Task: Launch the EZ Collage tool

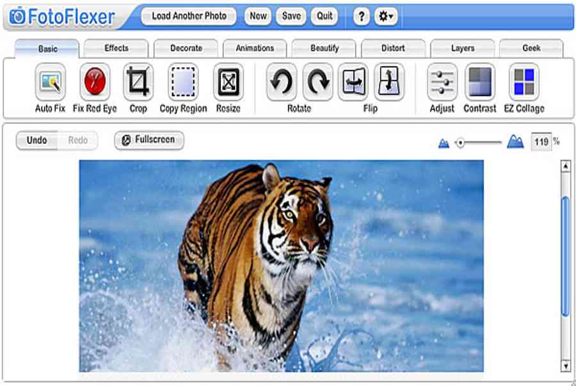Action: [x=524, y=81]
